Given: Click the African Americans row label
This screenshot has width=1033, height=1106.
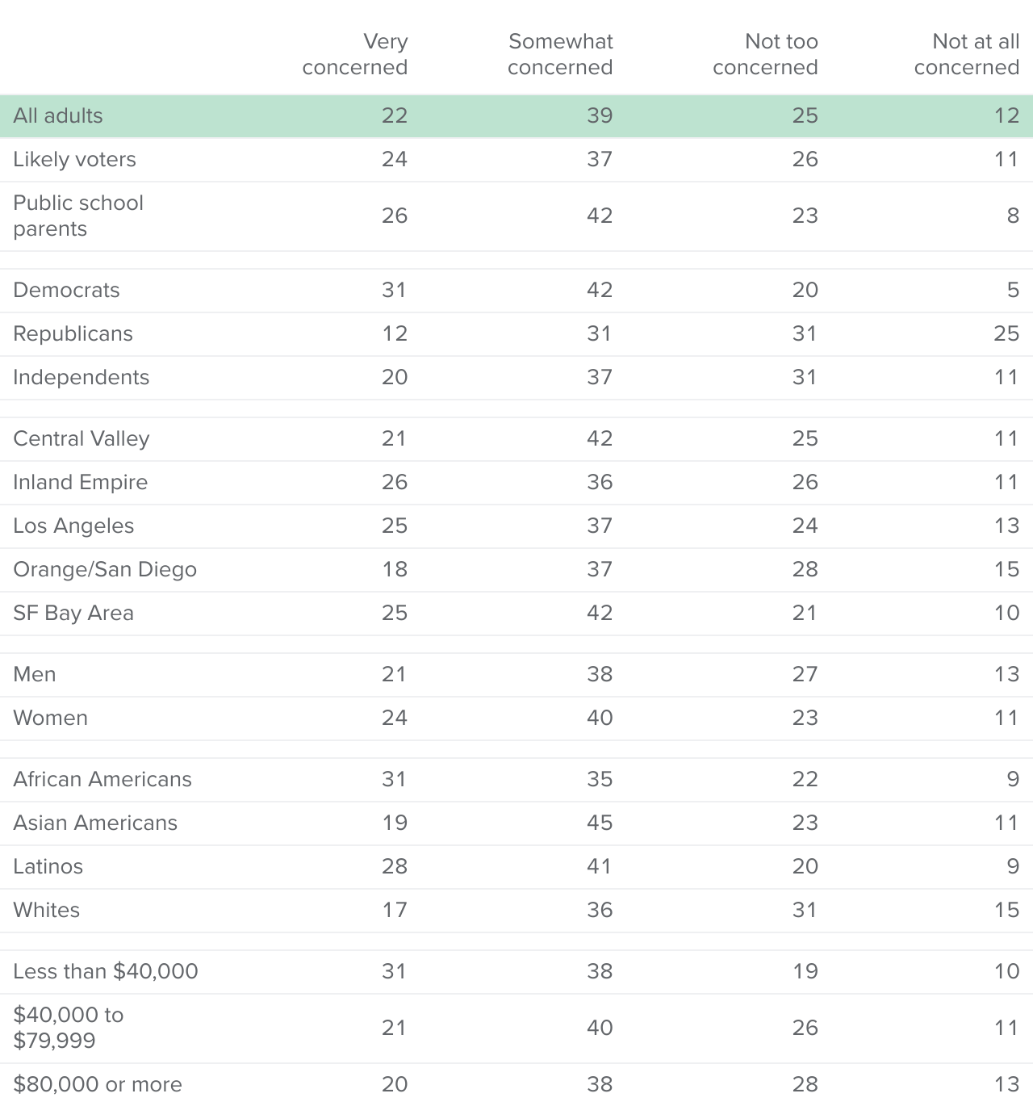Looking at the screenshot, I should pos(102,779).
